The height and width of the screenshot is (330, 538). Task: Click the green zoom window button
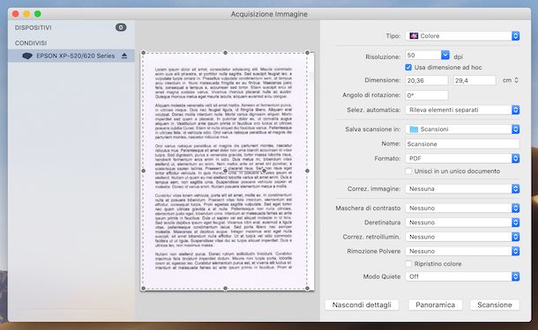[x=38, y=14]
